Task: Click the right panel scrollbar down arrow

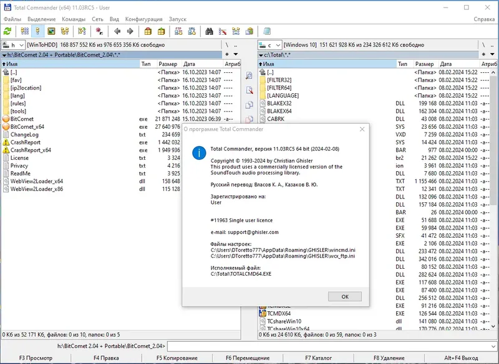Action: point(493,326)
